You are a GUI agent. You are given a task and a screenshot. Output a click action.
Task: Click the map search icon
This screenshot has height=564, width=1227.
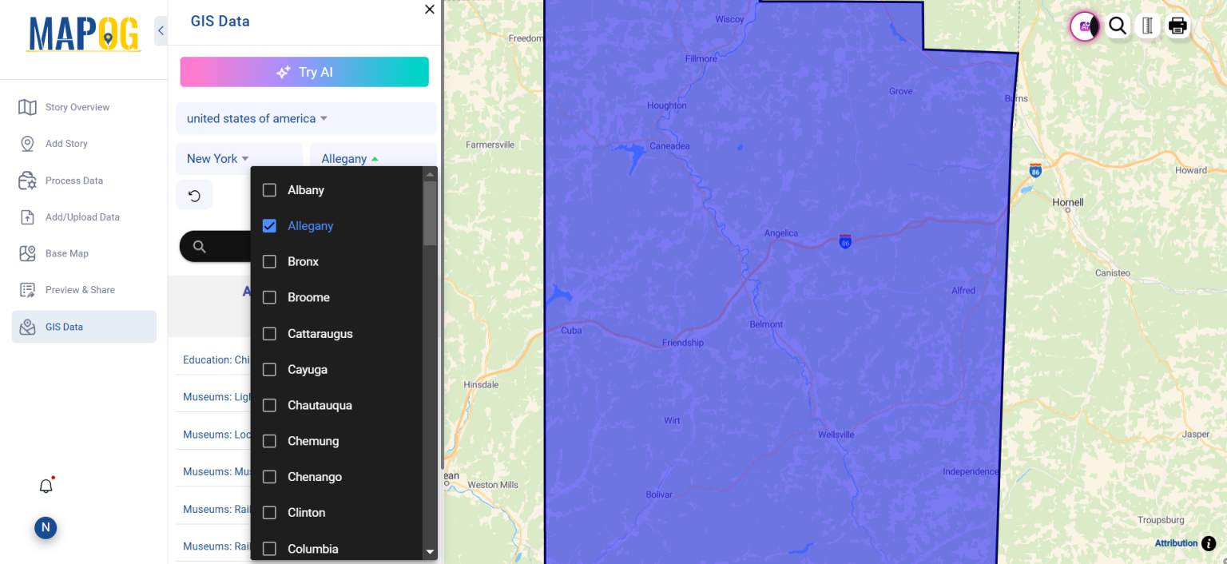(x=1118, y=26)
